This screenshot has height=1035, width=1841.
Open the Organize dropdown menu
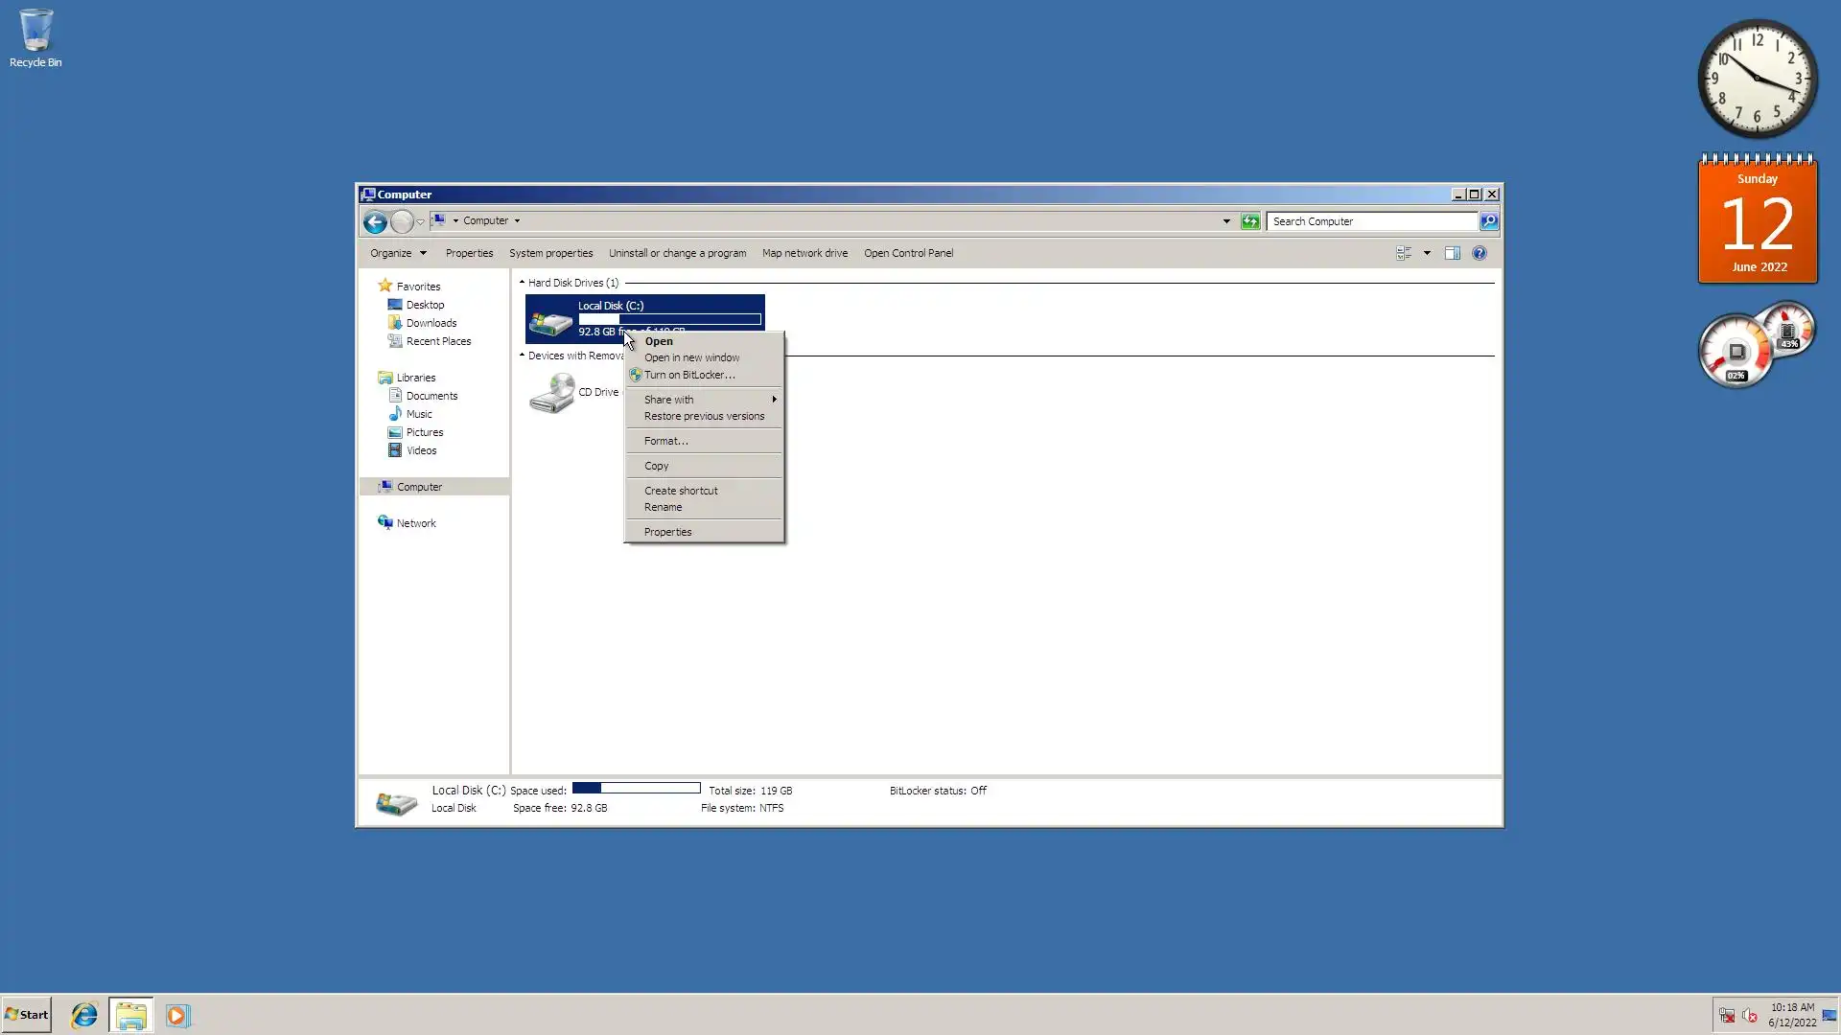tap(398, 253)
